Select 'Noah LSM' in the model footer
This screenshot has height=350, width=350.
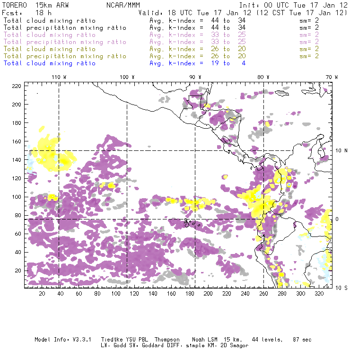click(x=205, y=340)
